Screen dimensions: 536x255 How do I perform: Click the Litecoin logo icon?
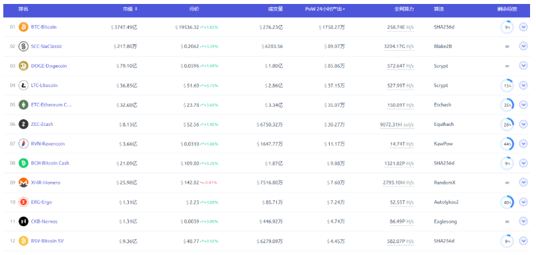(23, 85)
